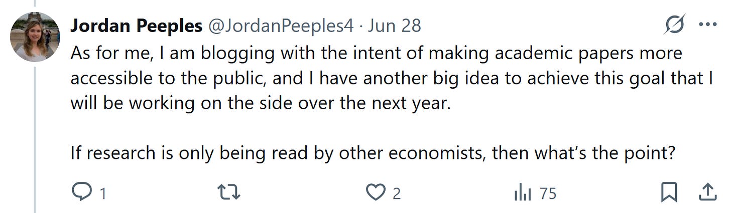Toggle the bookmark icon on this post
This screenshot has height=213, width=731.
pos(669,192)
